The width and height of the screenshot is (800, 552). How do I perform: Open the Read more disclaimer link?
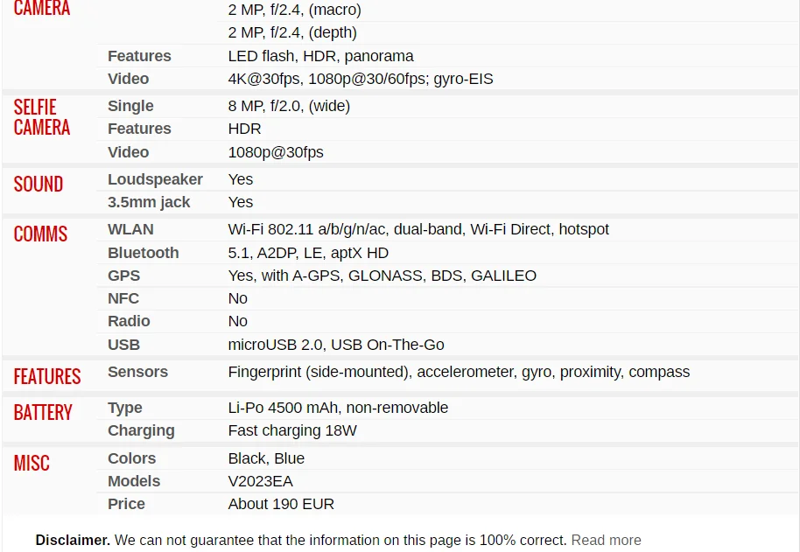[606, 540]
